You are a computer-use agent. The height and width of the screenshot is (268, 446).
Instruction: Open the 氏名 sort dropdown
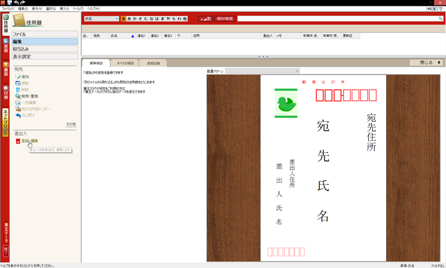pos(101,19)
